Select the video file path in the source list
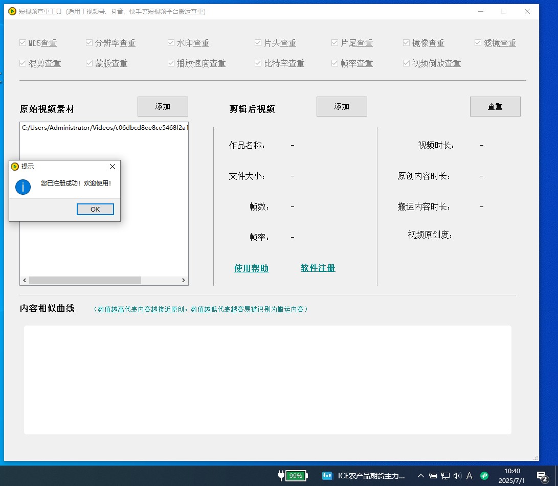Viewport: 558px width, 486px height. 104,128
